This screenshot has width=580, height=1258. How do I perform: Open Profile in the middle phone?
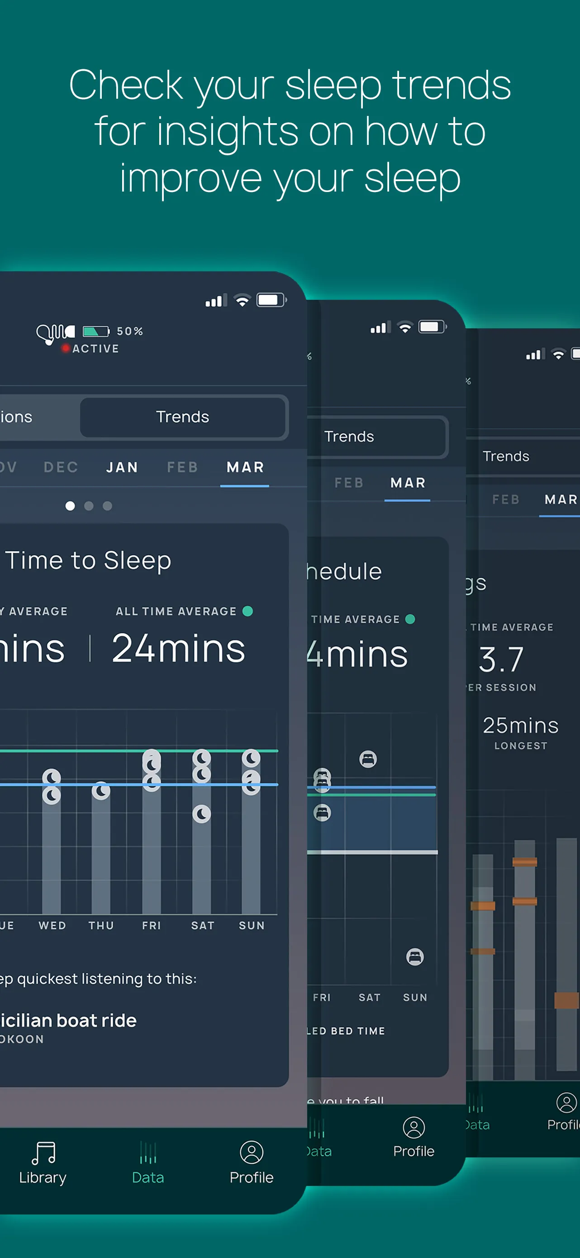click(x=414, y=1138)
